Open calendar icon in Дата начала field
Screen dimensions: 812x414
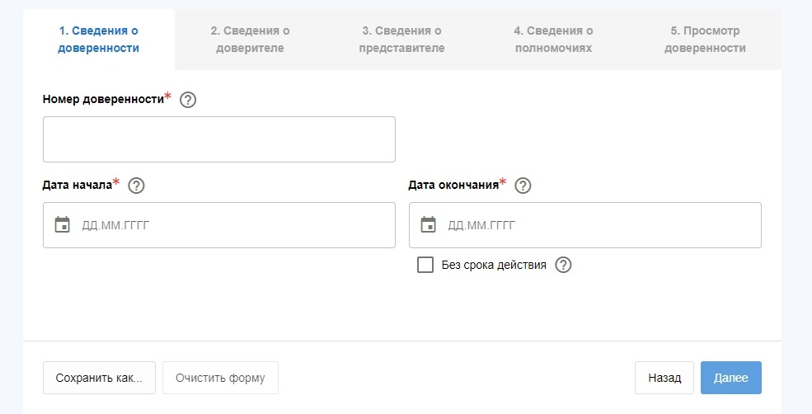point(63,225)
